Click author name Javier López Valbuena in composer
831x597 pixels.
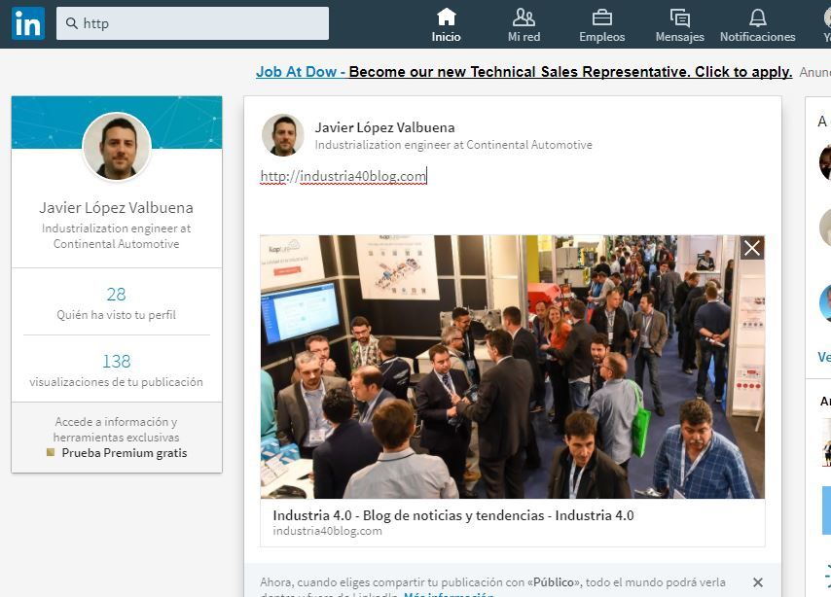coord(384,127)
